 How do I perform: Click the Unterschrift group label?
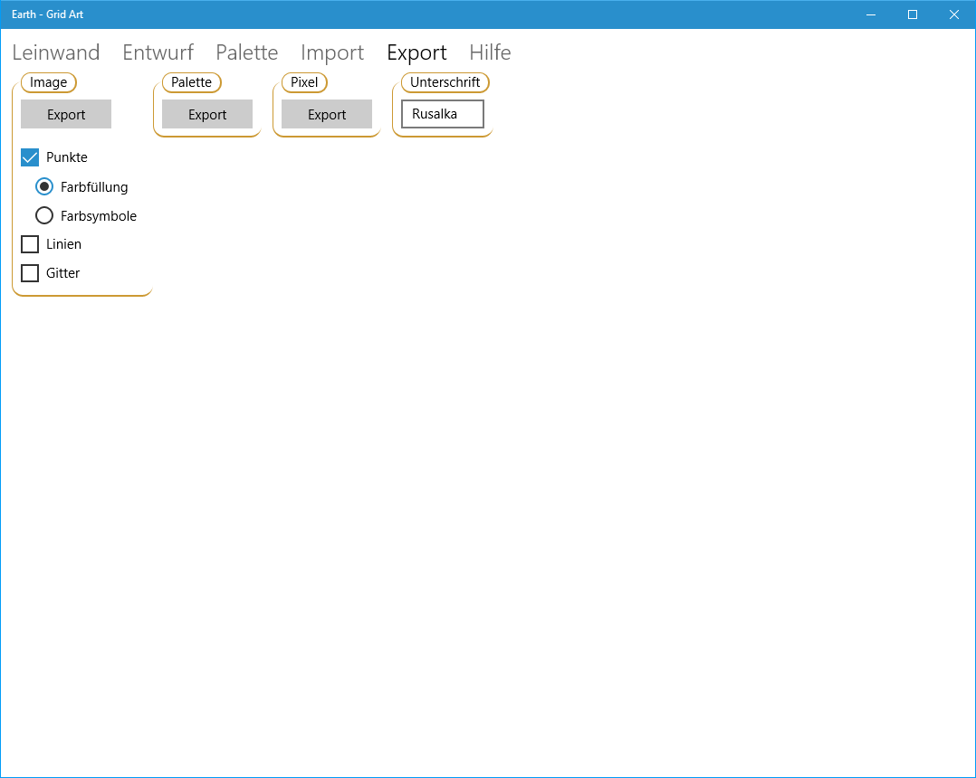445,82
